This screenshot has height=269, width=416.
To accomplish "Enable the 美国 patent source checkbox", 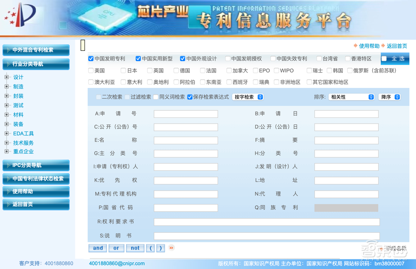I will pyautogui.click(x=90, y=70).
